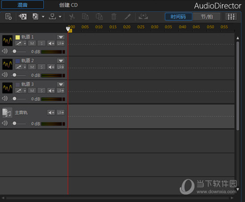Screen dimensions: 245x202
Task: Click the speaker icon of 轨道 1
Action: pyautogui.click(x=5, y=51)
